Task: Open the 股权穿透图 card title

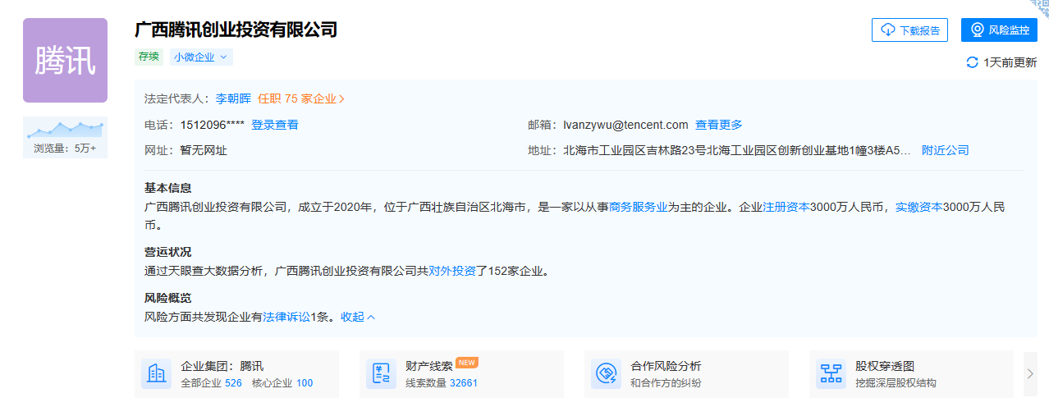Action: 885,366
